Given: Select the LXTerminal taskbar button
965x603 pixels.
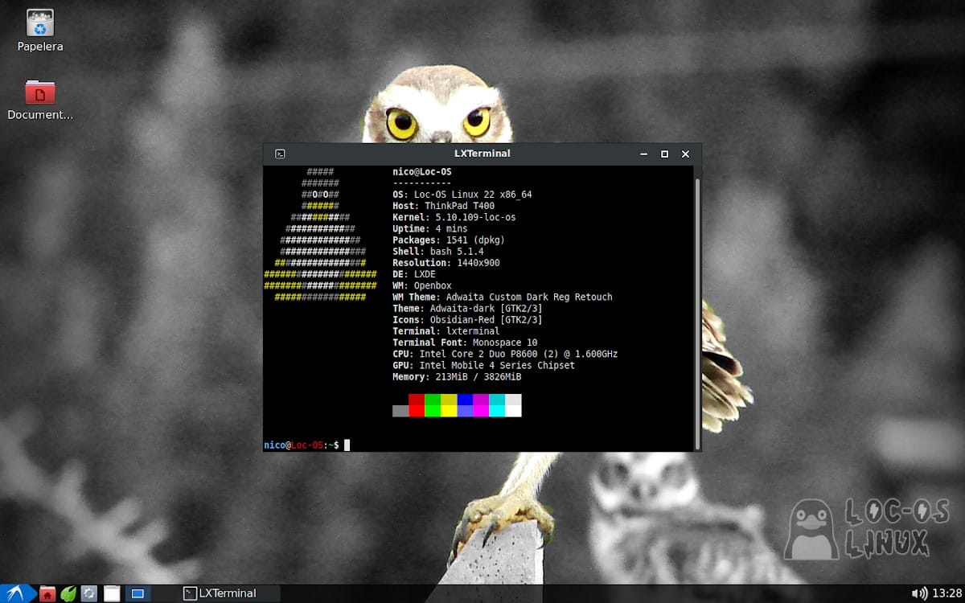Looking at the screenshot, I should [229, 593].
